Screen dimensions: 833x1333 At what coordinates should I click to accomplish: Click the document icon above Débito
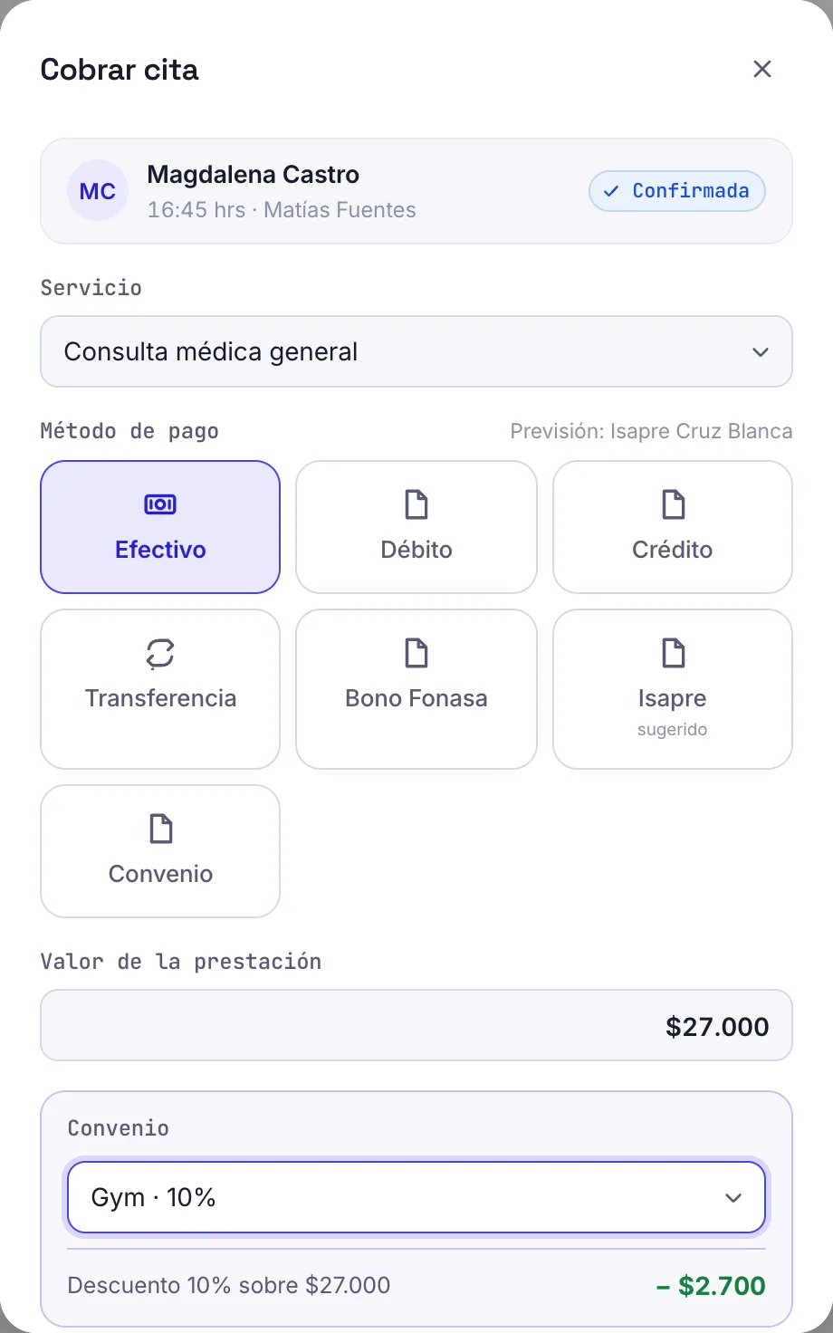416,504
